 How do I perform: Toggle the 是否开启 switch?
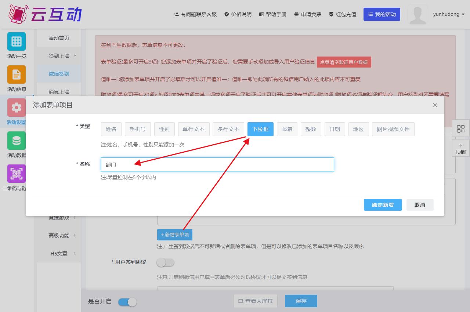pos(127,302)
